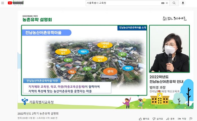Clear the search text with X

[167, 3]
